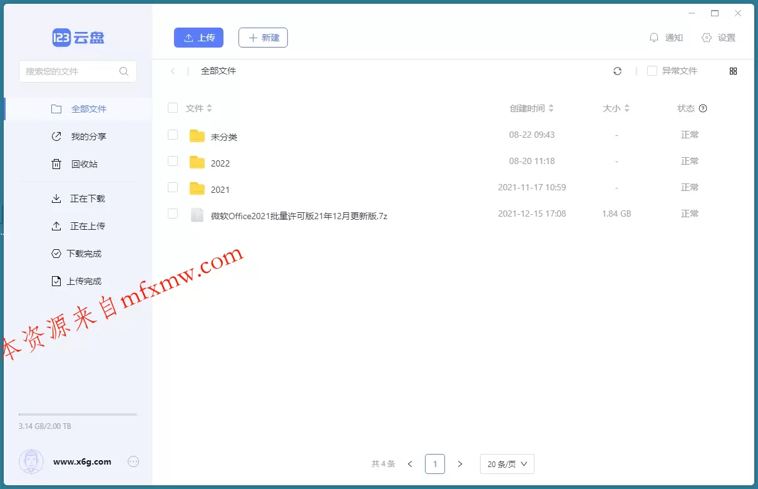Open 全部文件 in the sidebar
Image resolution: width=758 pixels, height=489 pixels.
point(78,109)
